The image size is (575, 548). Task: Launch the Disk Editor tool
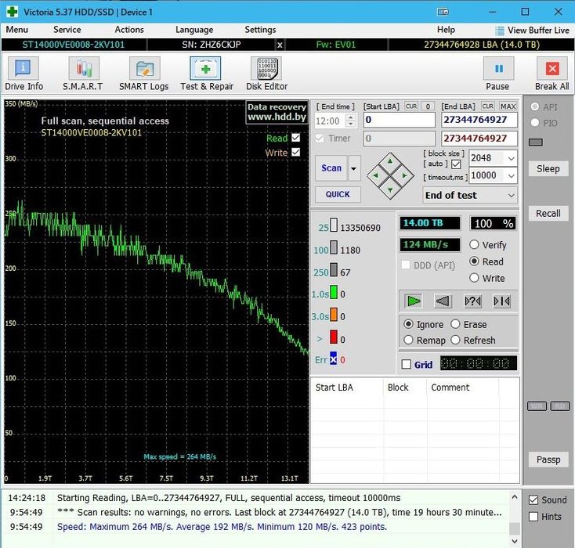[266, 74]
